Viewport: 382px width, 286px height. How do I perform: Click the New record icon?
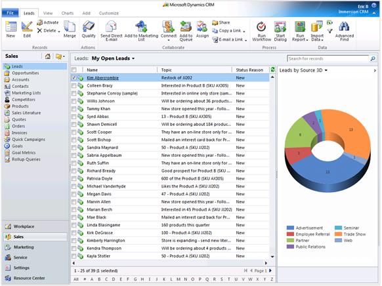click(x=11, y=26)
